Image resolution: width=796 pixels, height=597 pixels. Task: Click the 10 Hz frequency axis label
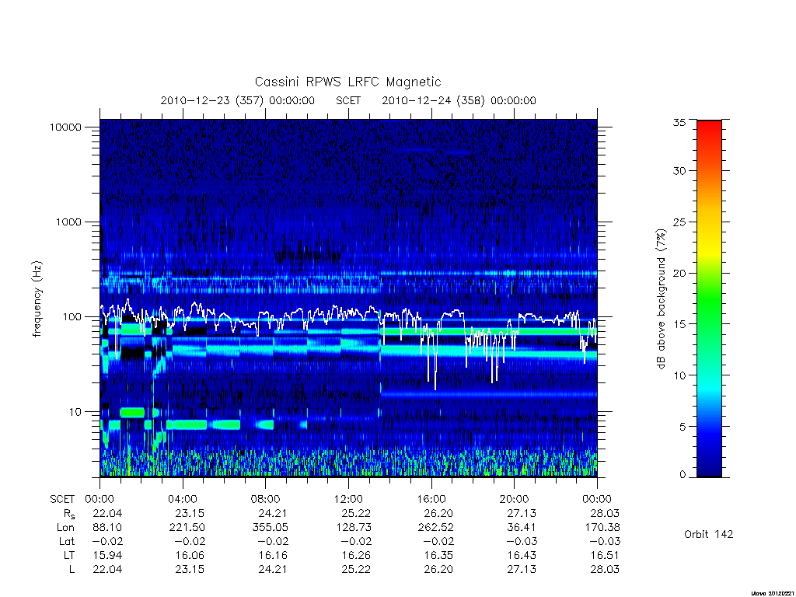75,412
